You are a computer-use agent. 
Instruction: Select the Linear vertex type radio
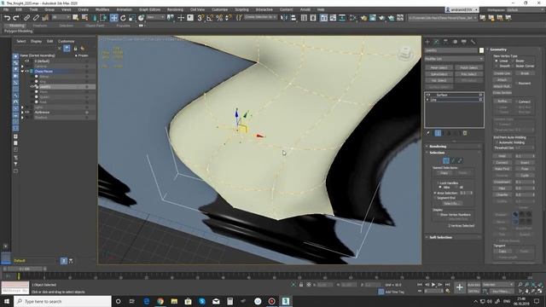pyautogui.click(x=497, y=61)
